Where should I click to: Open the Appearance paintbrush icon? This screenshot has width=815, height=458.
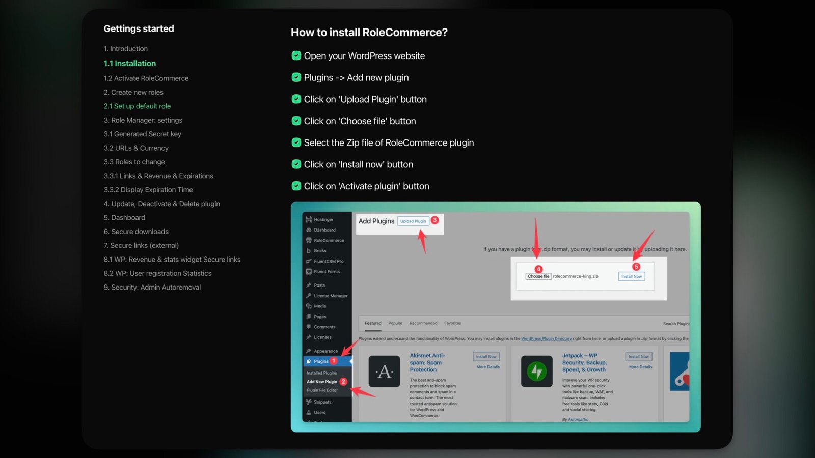click(309, 351)
